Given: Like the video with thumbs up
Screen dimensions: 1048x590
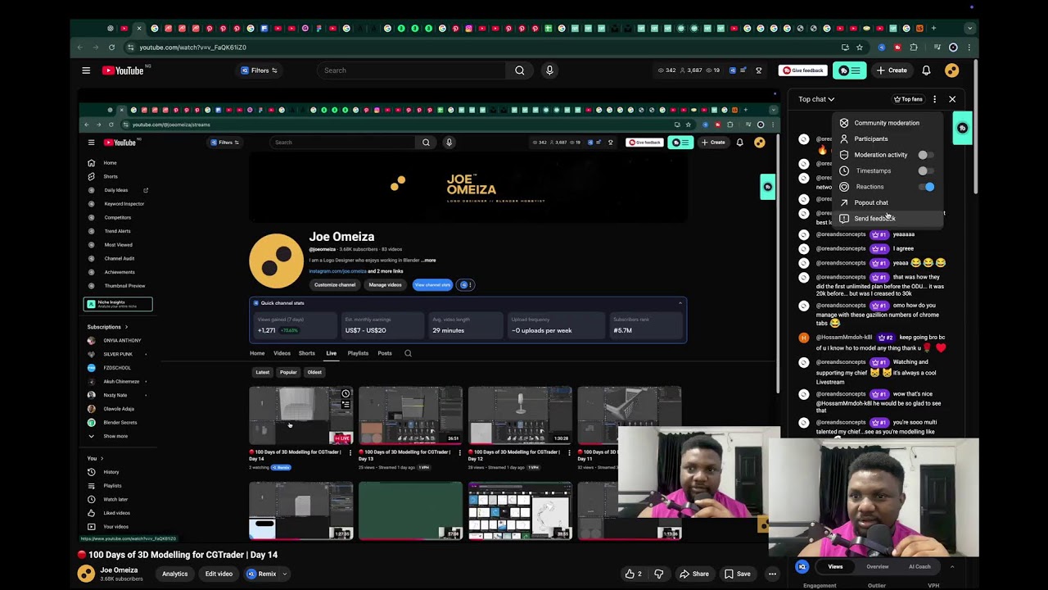Looking at the screenshot, I should (633, 574).
